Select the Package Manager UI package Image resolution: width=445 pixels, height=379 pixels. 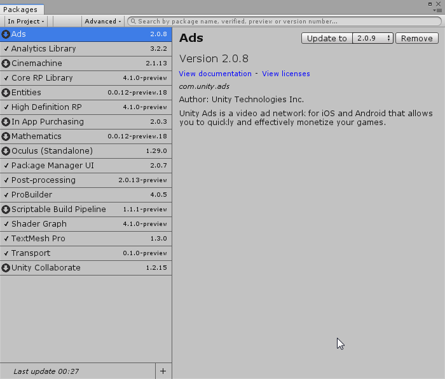(x=86, y=166)
